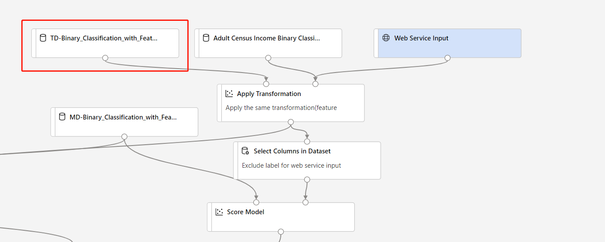Click the Apply Transformation output port
Screen dimensions: 605x242
pos(291,122)
